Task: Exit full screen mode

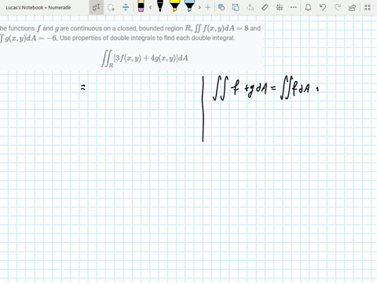Action: point(368,7)
